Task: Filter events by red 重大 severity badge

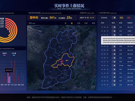Action: (129, 18)
